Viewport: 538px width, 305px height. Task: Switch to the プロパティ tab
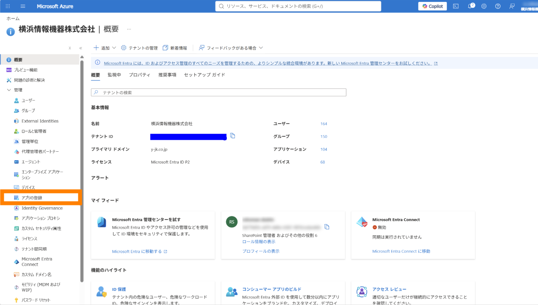(x=139, y=75)
